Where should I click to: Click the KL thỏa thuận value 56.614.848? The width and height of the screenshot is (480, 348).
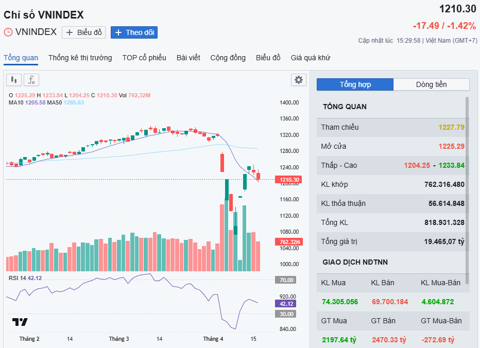(447, 203)
